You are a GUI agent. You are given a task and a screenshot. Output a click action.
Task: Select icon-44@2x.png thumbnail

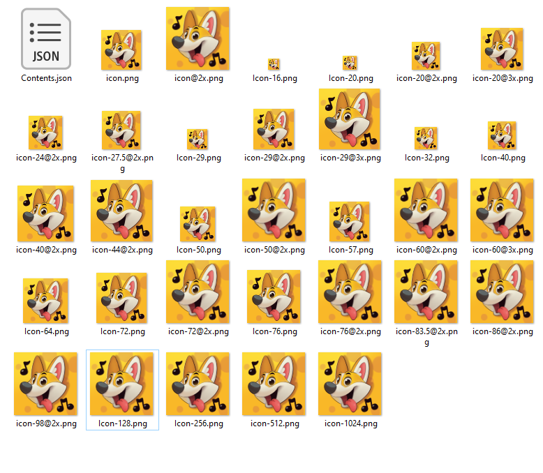coord(121,211)
